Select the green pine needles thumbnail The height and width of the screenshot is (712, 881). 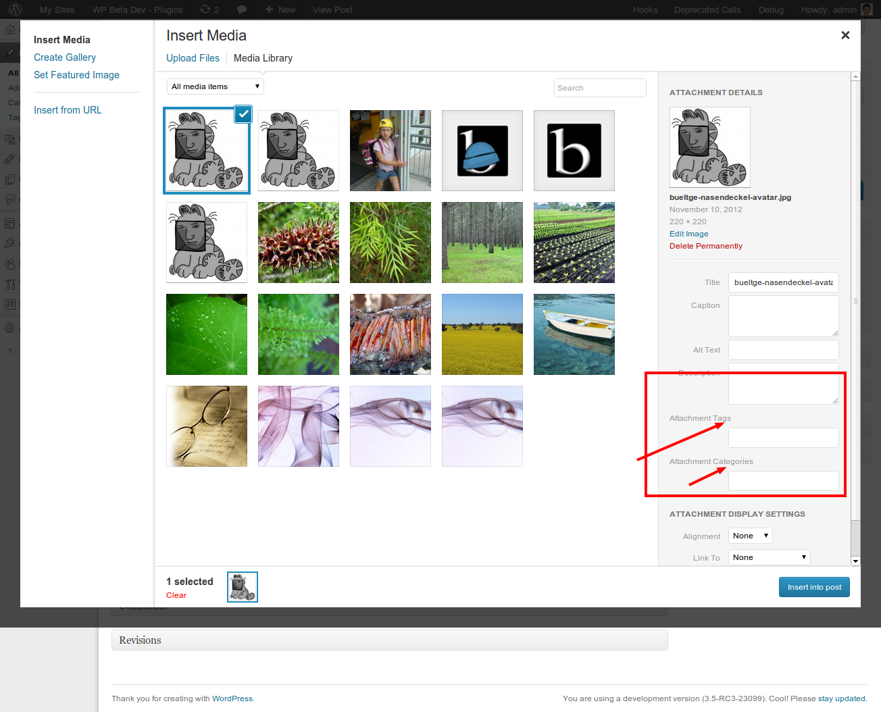(391, 243)
